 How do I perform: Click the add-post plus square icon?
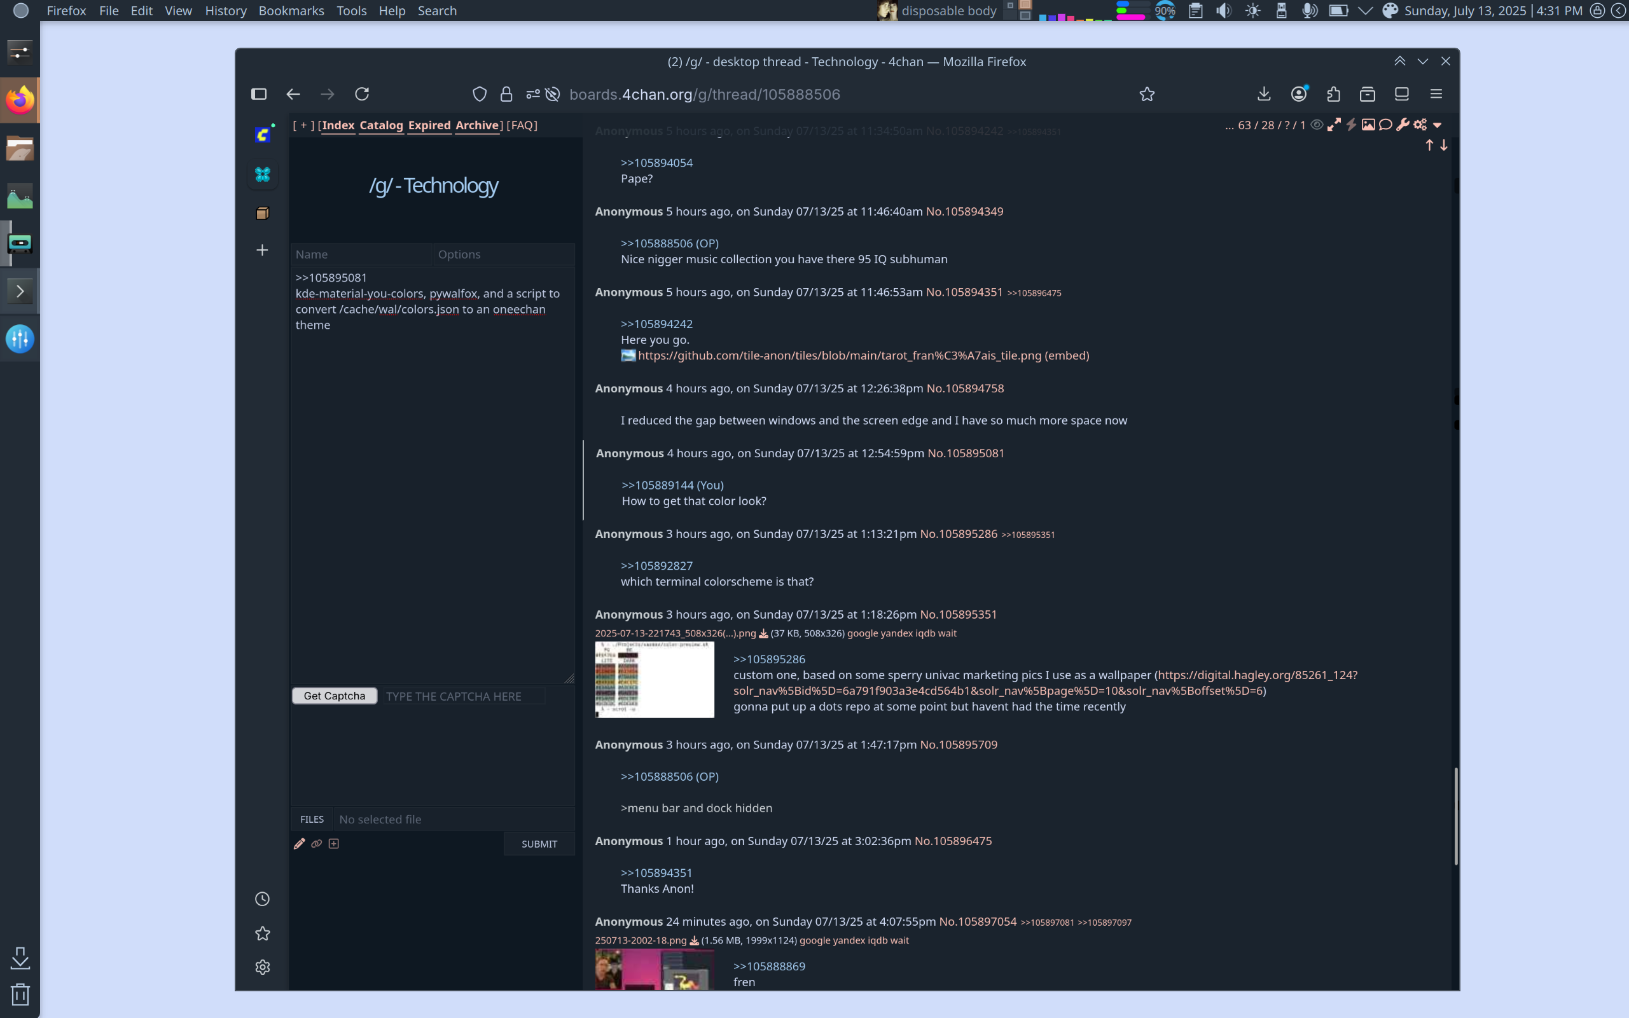[334, 844]
